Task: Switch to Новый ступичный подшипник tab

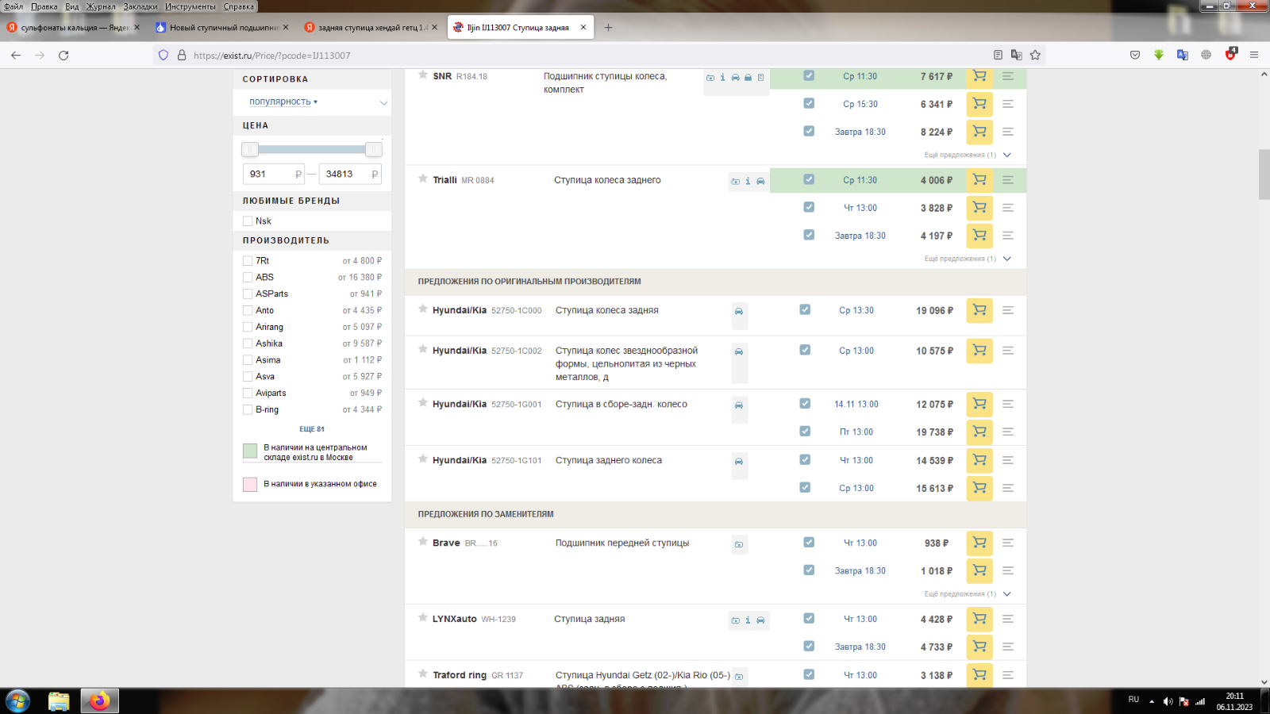Action: [x=222, y=27]
